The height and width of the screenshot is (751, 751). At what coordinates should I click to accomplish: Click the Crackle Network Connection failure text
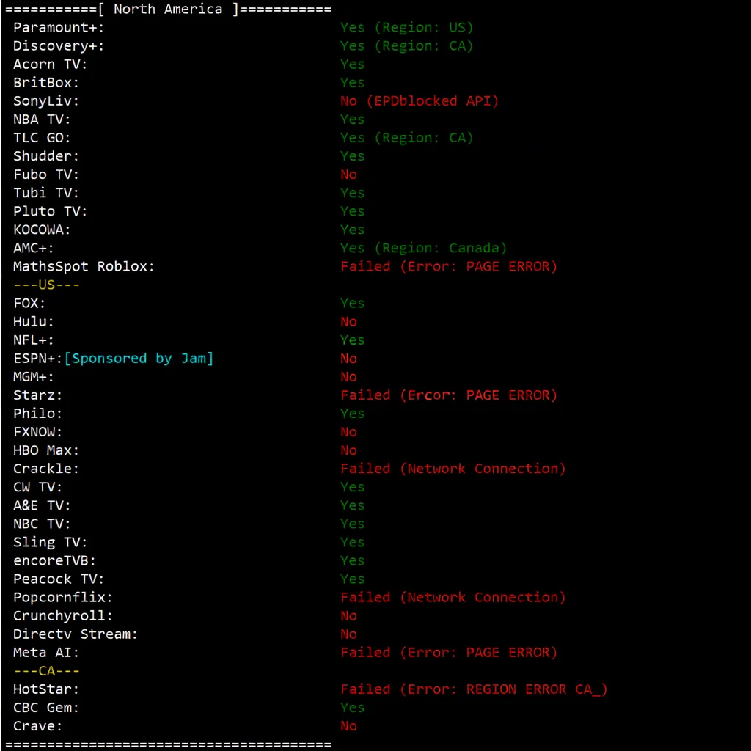pyautogui.click(x=453, y=469)
